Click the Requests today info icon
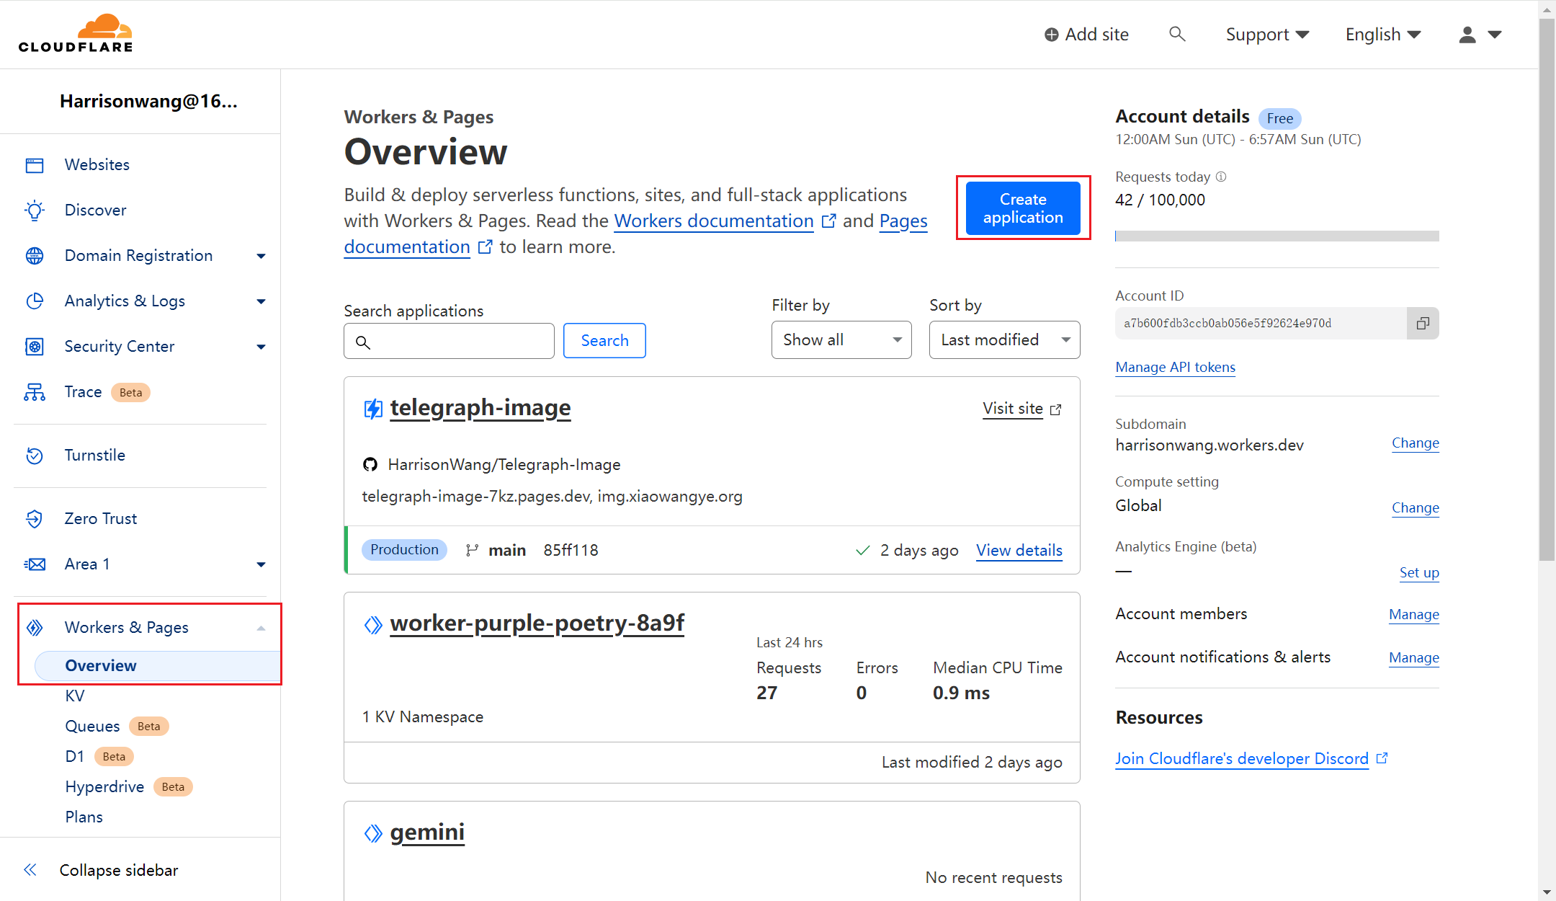The height and width of the screenshot is (901, 1556). [1221, 177]
